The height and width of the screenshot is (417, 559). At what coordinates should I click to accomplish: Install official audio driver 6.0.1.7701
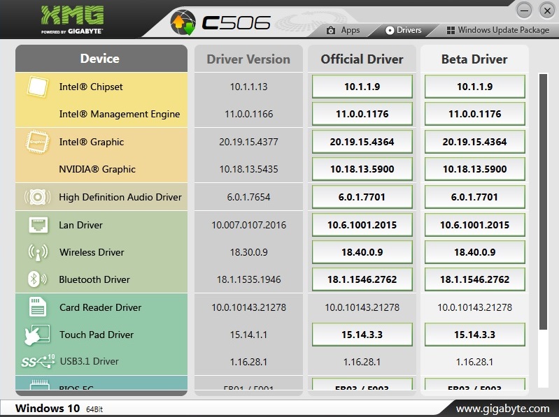pyautogui.click(x=362, y=197)
